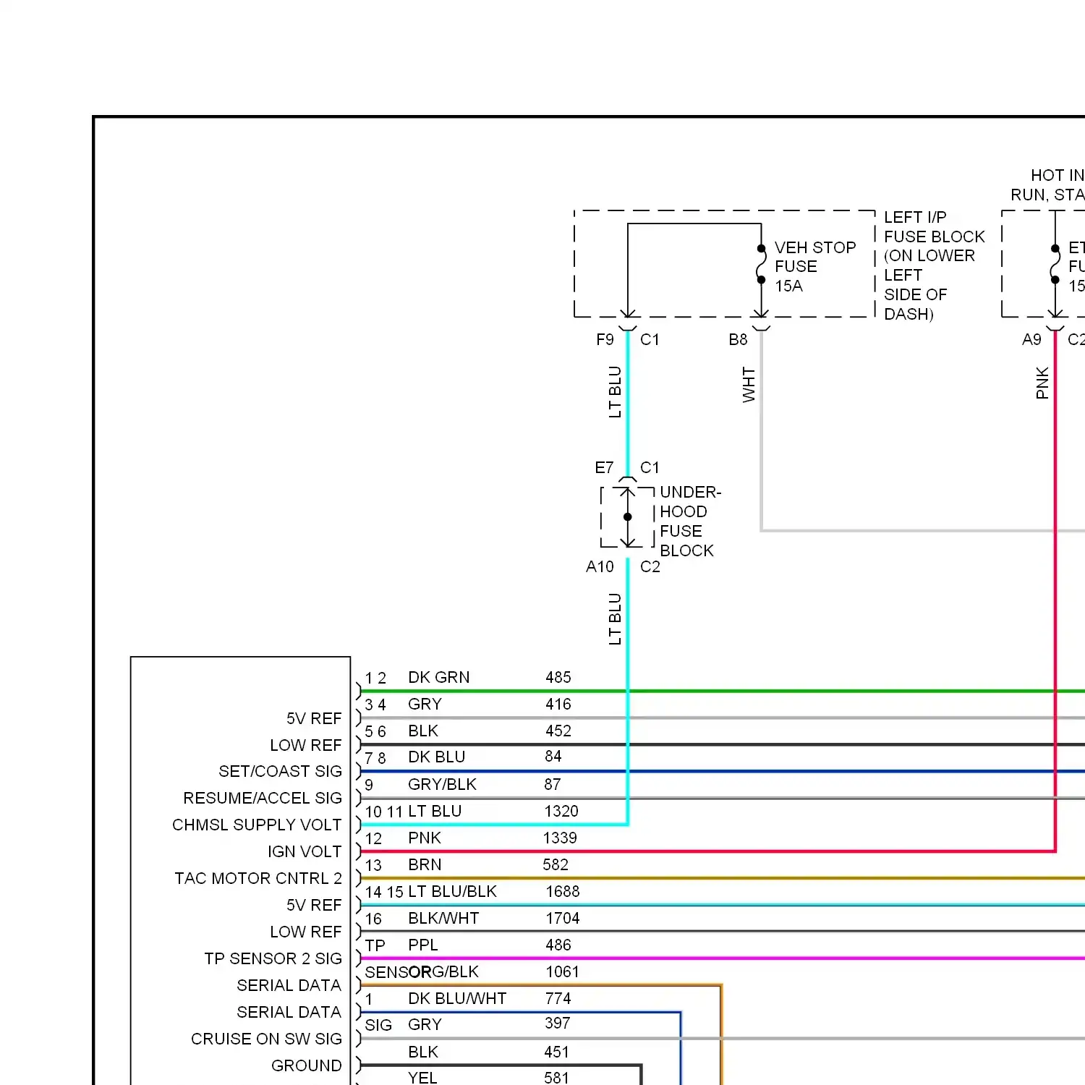
Task: Click circuit number 1704
Action: tap(563, 918)
